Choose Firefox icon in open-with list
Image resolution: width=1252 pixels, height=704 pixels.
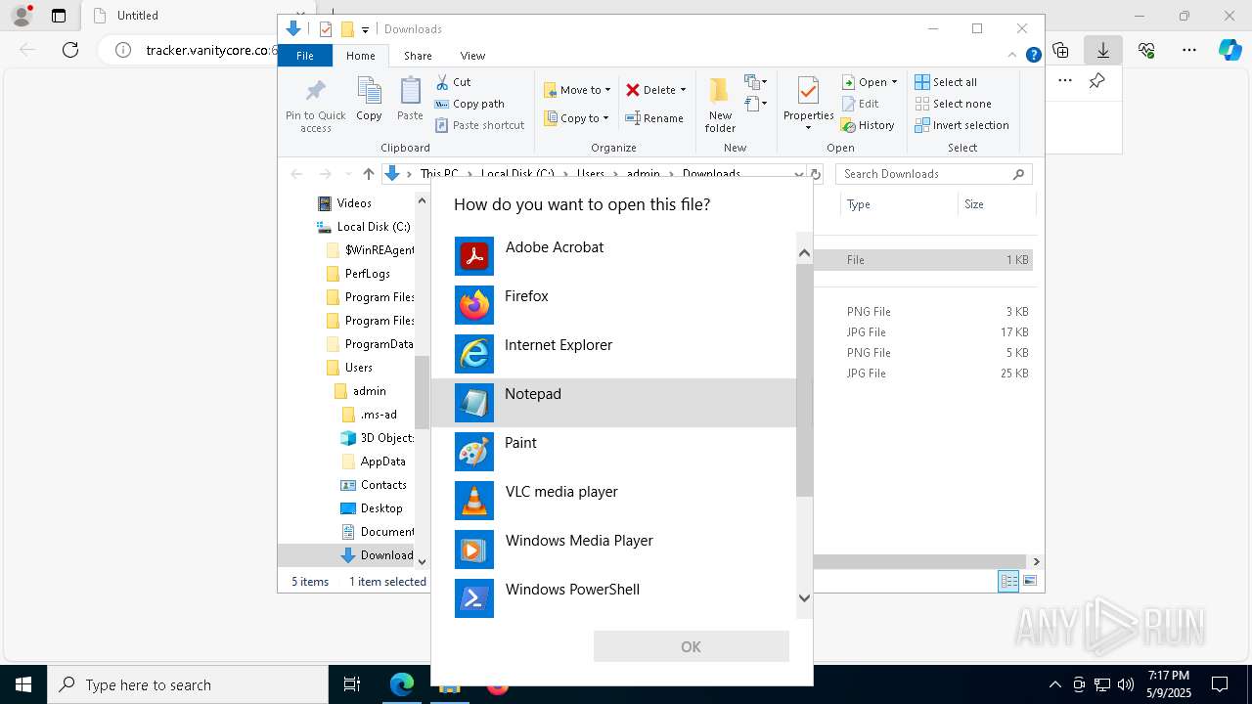coord(474,305)
